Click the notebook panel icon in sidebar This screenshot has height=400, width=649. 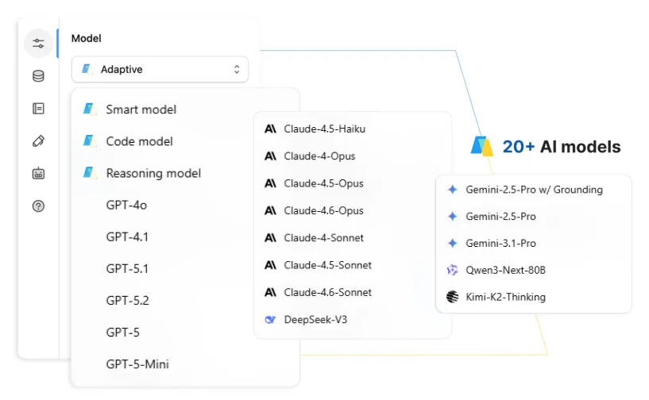coord(38,109)
